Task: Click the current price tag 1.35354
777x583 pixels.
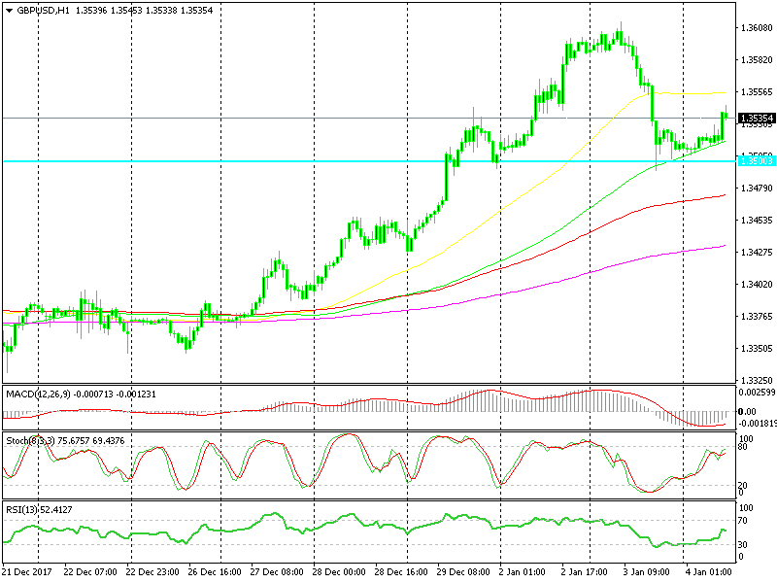Action: [757, 118]
